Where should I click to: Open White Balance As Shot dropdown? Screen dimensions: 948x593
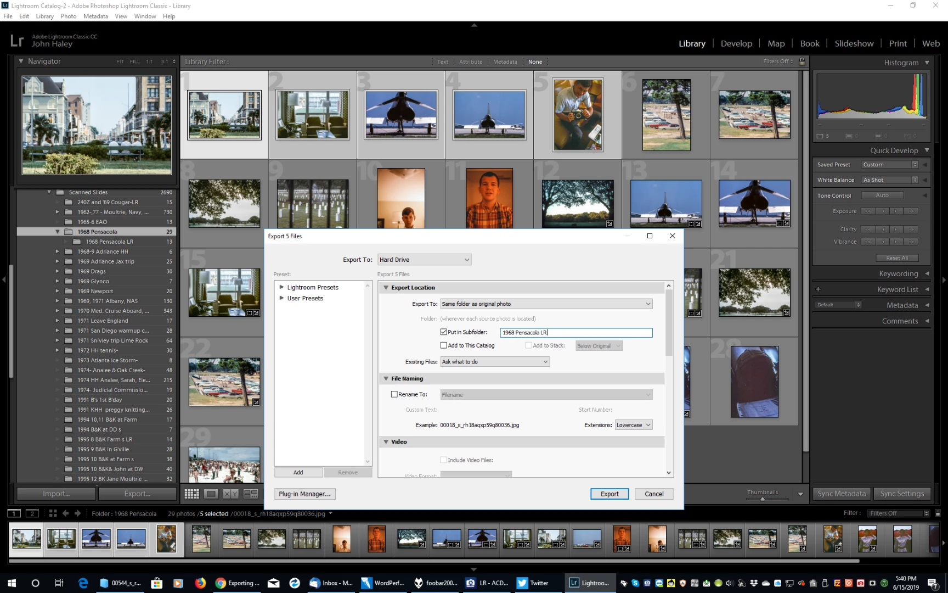pyautogui.click(x=890, y=180)
